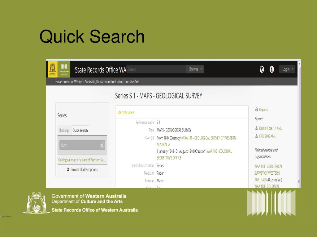The height and width of the screenshot is (237, 317).
Task: Click the Series S 1 - MAPS - GEOLOGICAL SURVEY title
Action: click(x=159, y=96)
